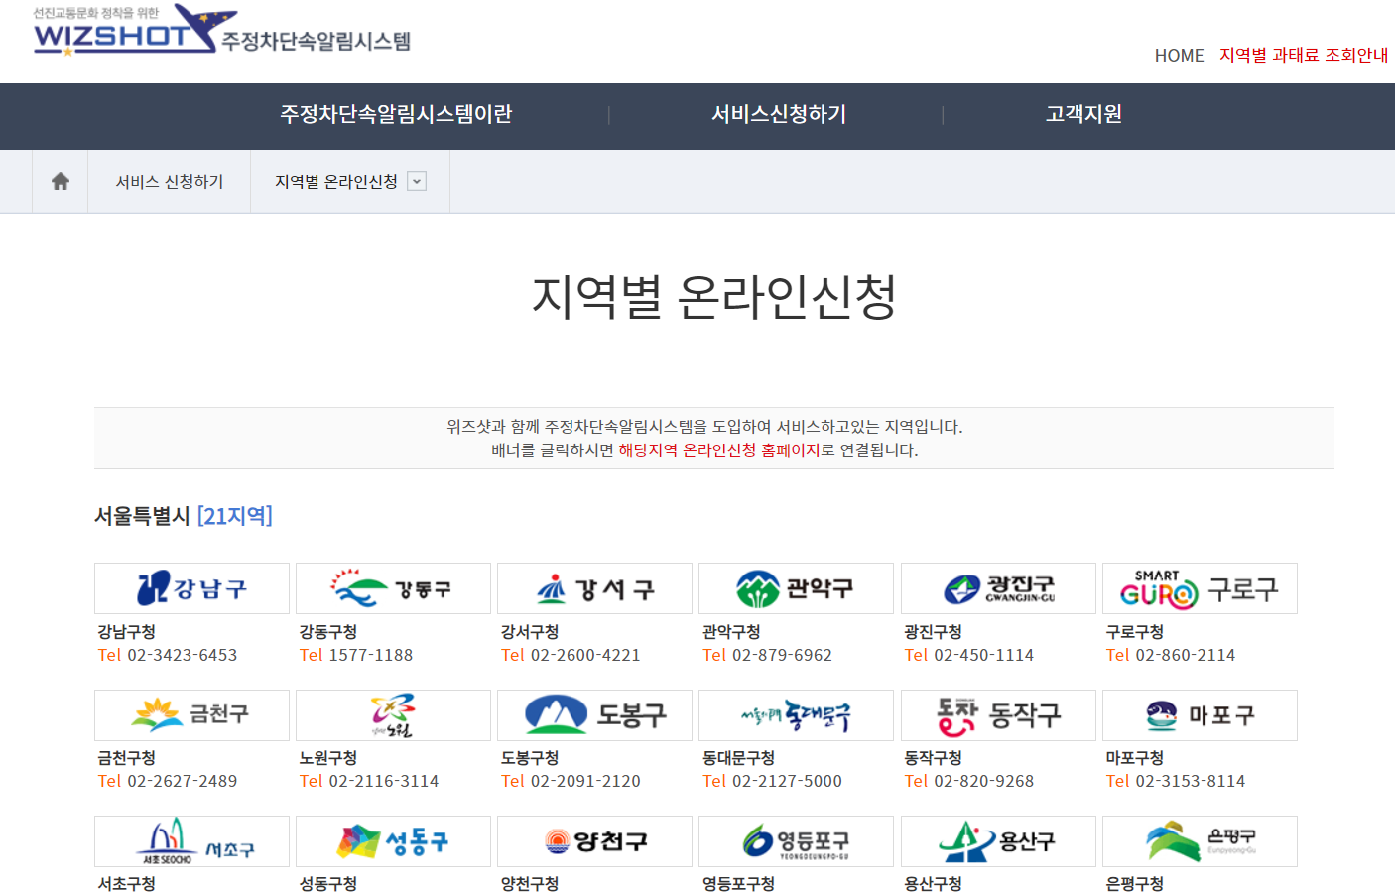
Task: Open 은평구 district banner logo
Action: (1200, 841)
